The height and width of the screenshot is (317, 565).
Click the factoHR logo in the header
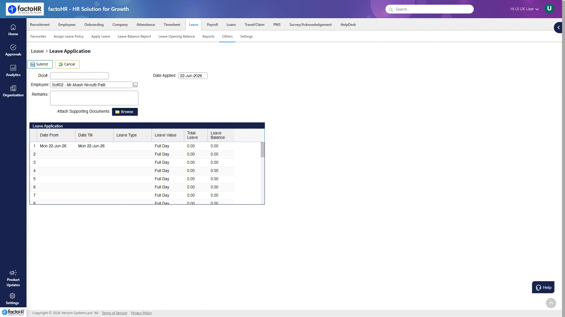pyautogui.click(x=25, y=9)
